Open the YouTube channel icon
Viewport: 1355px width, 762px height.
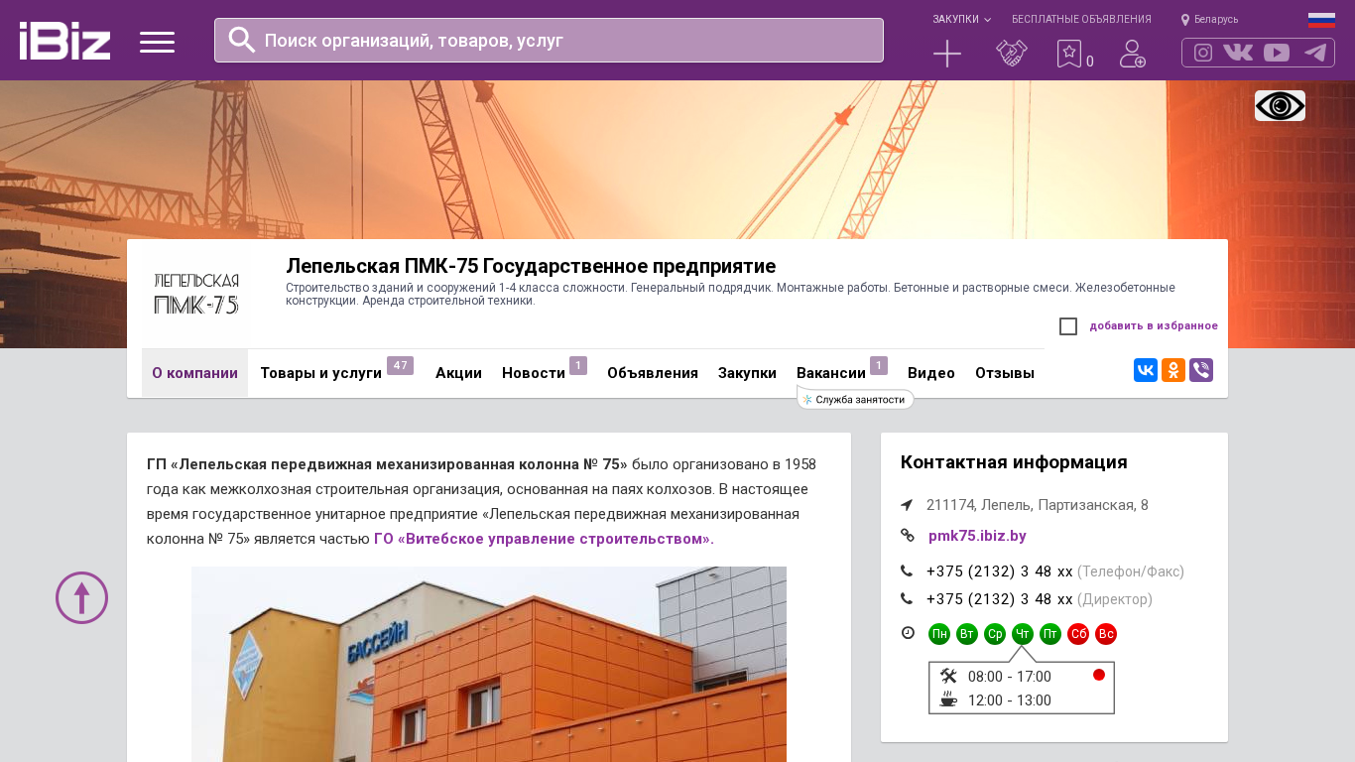coord(1277,53)
